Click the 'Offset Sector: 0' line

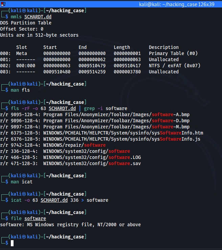pyautogui.click(x=22, y=29)
